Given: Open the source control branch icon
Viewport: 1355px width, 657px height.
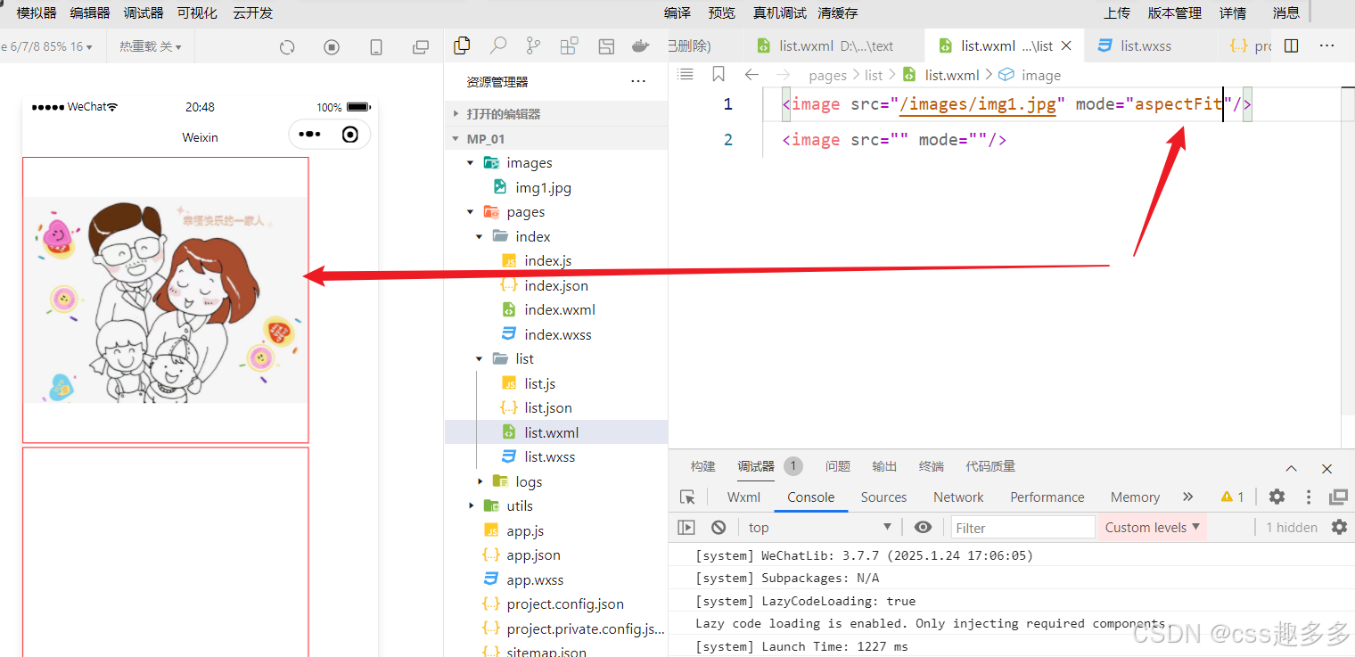Looking at the screenshot, I should point(533,45).
